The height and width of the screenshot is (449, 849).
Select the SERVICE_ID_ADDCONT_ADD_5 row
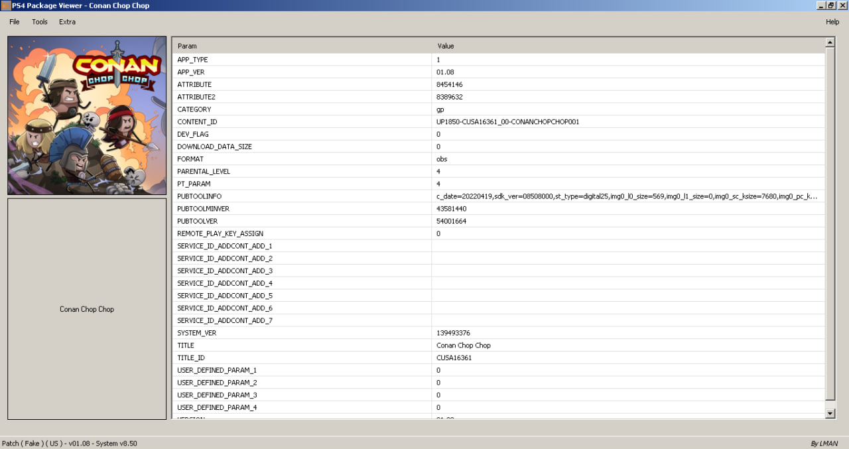click(498, 296)
